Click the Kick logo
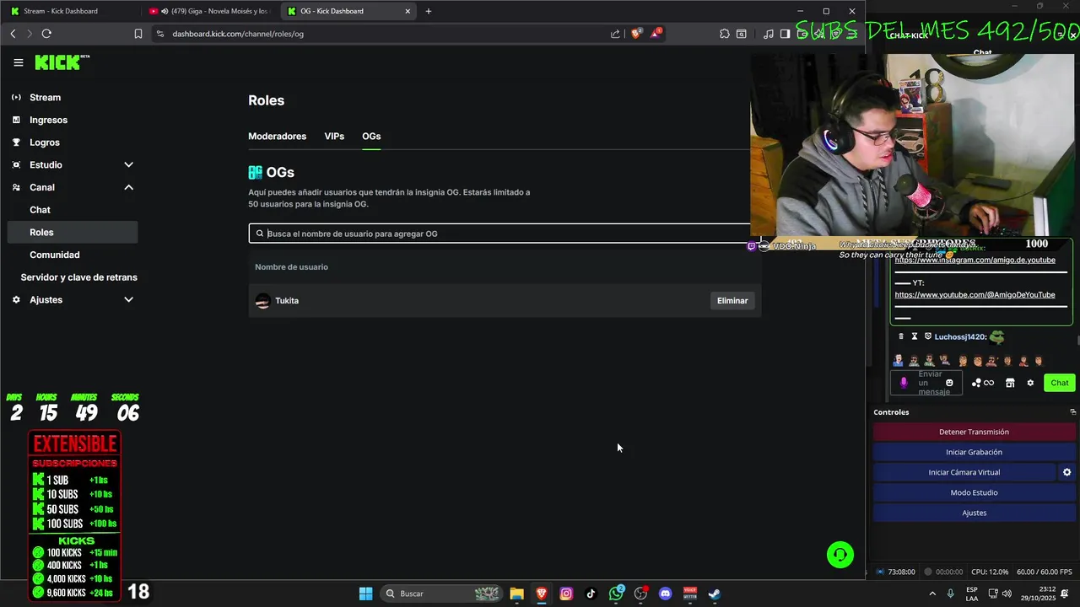This screenshot has width=1080, height=607. 62,62
